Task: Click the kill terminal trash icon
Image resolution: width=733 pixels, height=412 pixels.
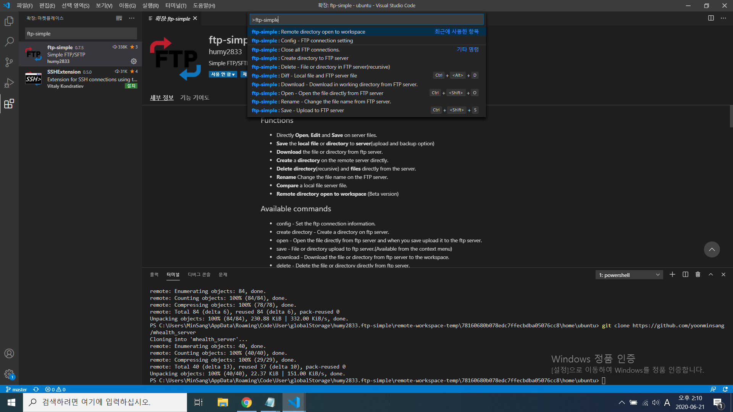Action: tap(698, 275)
